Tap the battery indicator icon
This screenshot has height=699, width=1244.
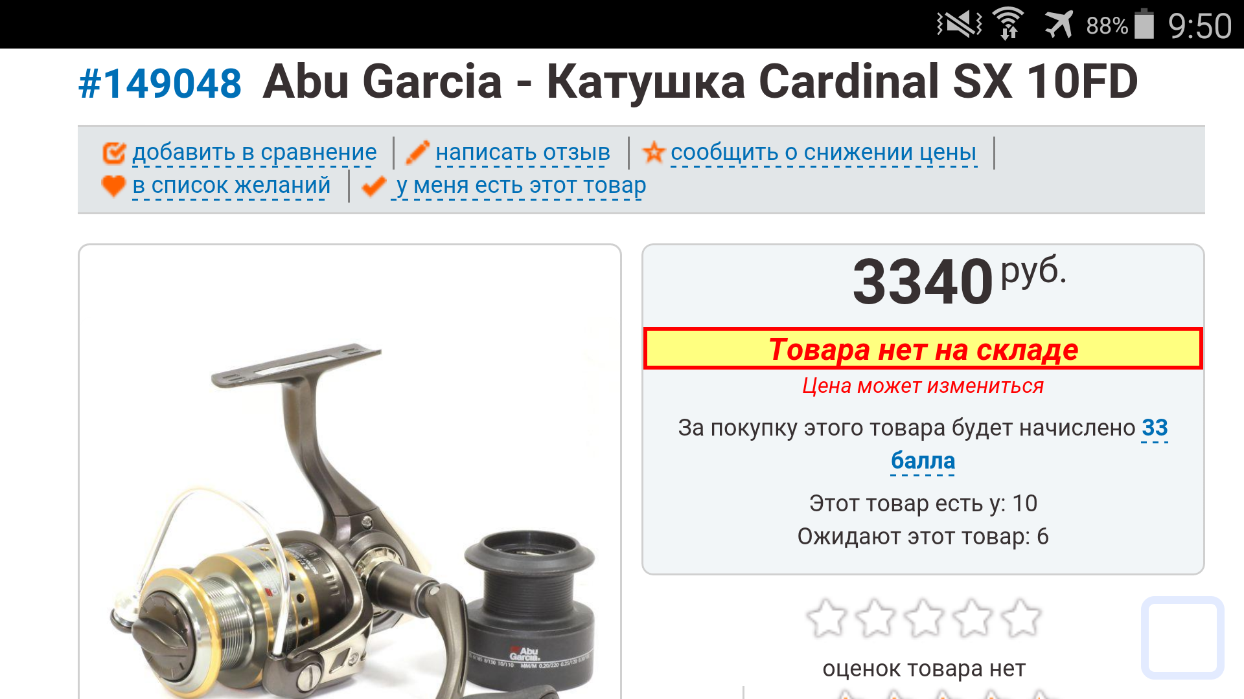point(1144,25)
